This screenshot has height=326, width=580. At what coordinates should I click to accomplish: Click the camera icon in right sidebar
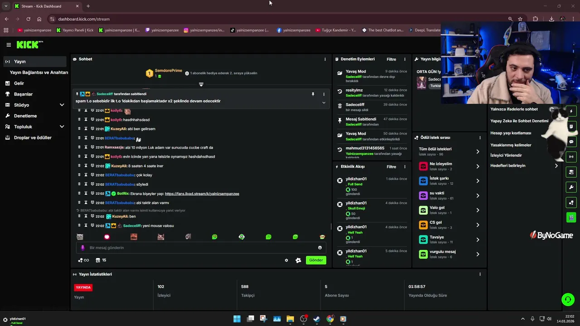(571, 172)
